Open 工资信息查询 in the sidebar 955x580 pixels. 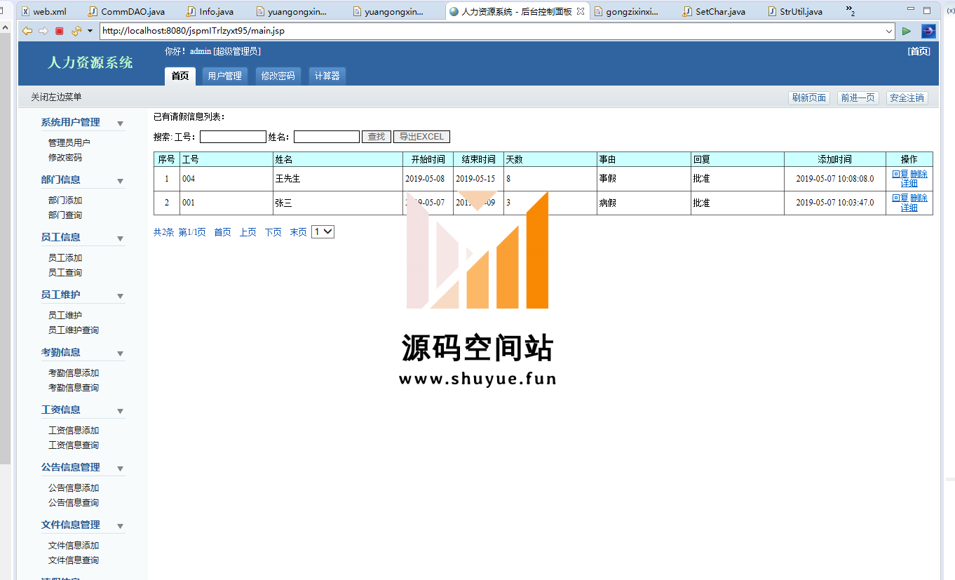(x=74, y=445)
